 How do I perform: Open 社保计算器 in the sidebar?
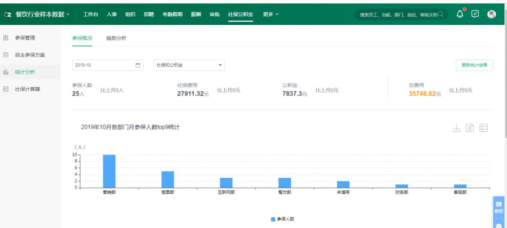pos(28,89)
